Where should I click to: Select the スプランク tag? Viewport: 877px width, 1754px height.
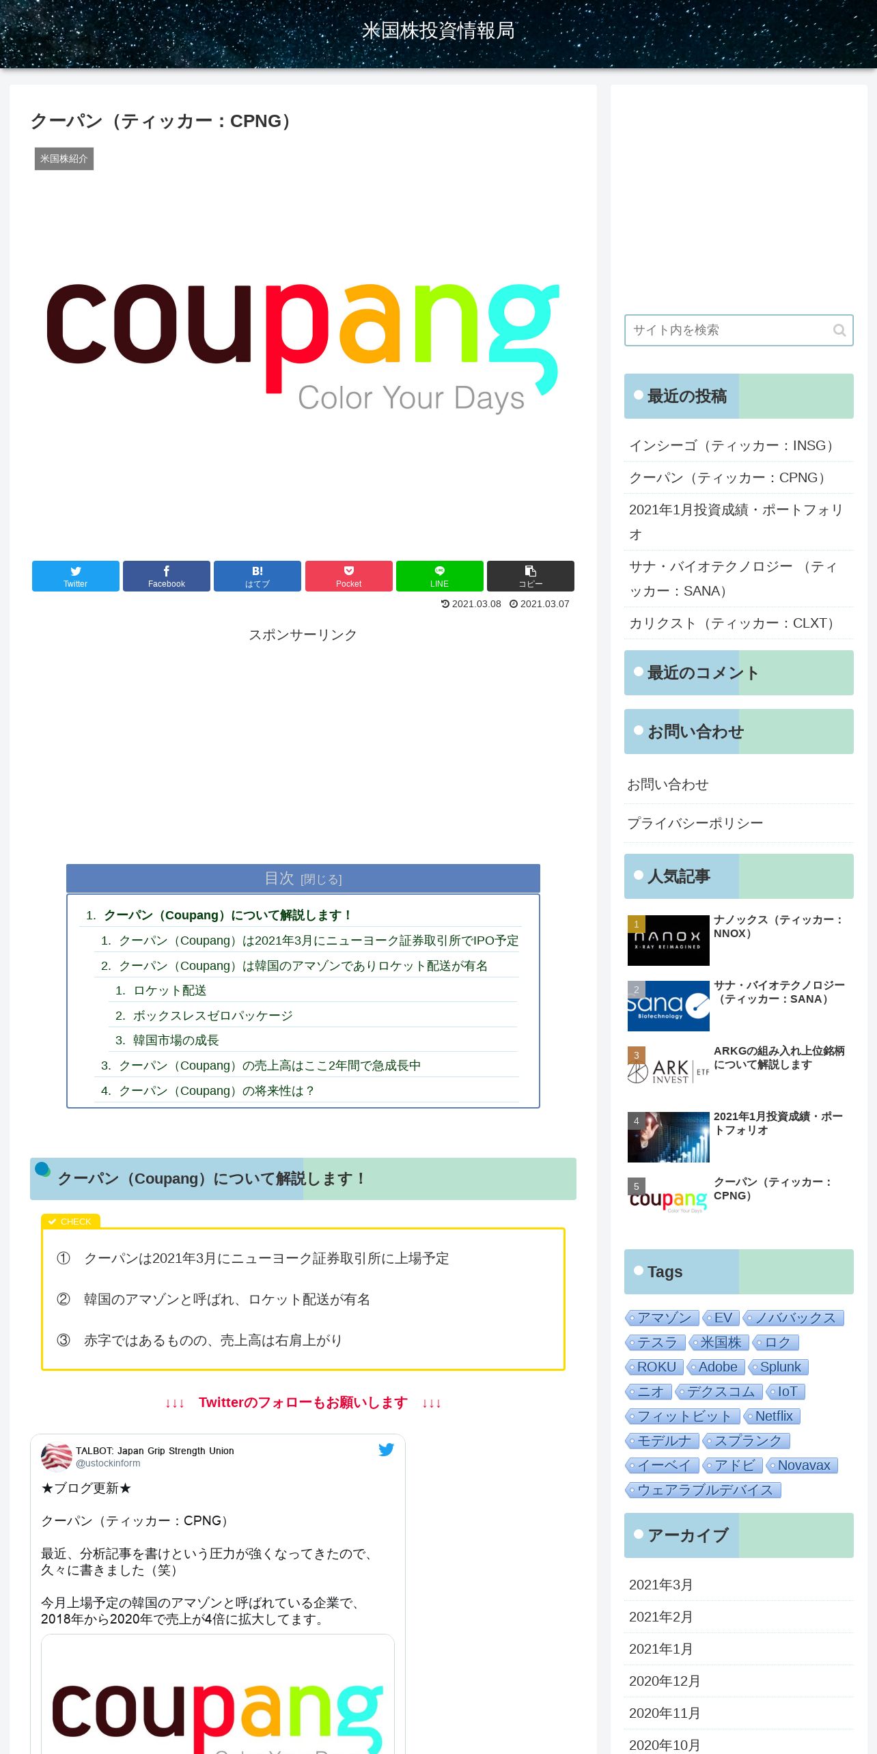click(747, 1441)
